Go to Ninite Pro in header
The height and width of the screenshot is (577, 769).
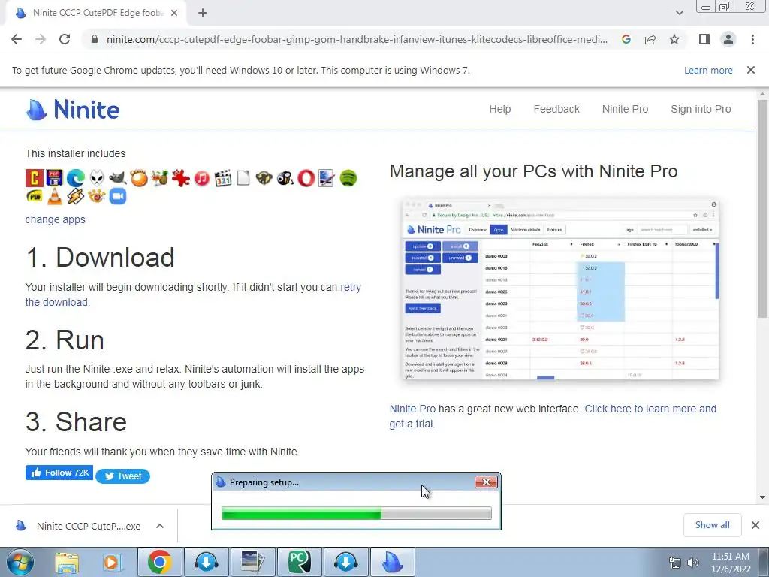pos(625,109)
